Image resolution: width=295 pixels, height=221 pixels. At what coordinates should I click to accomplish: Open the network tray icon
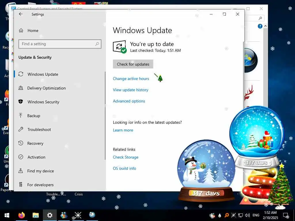click(241, 215)
